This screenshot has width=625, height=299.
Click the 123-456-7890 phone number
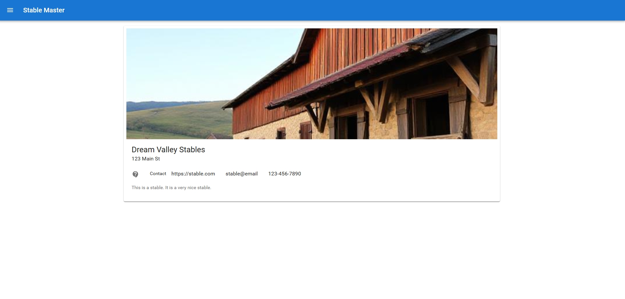click(x=285, y=174)
